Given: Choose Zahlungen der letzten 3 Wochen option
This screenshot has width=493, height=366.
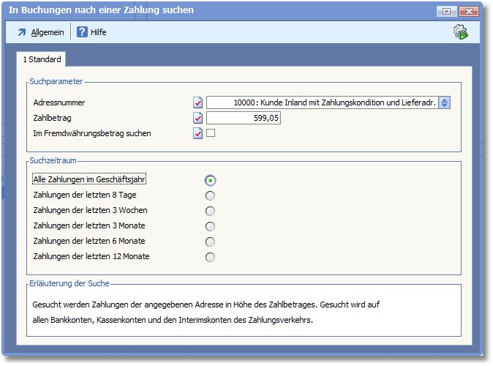Looking at the screenshot, I should pyautogui.click(x=211, y=211).
